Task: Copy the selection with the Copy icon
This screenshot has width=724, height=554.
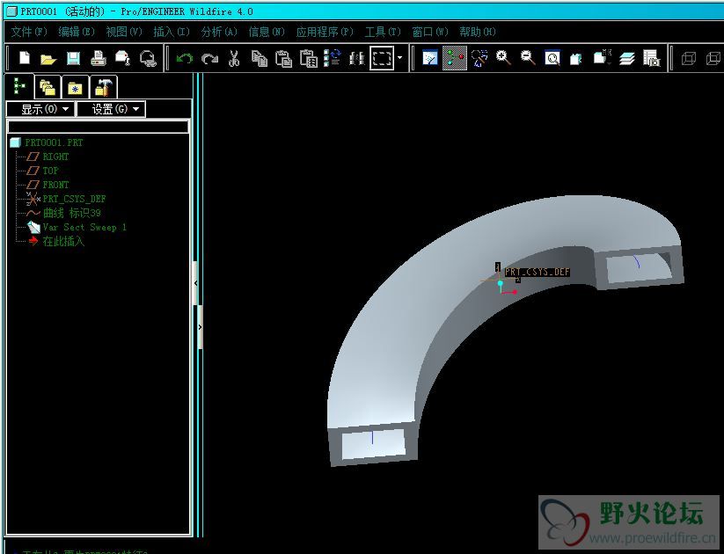Action: (259, 59)
